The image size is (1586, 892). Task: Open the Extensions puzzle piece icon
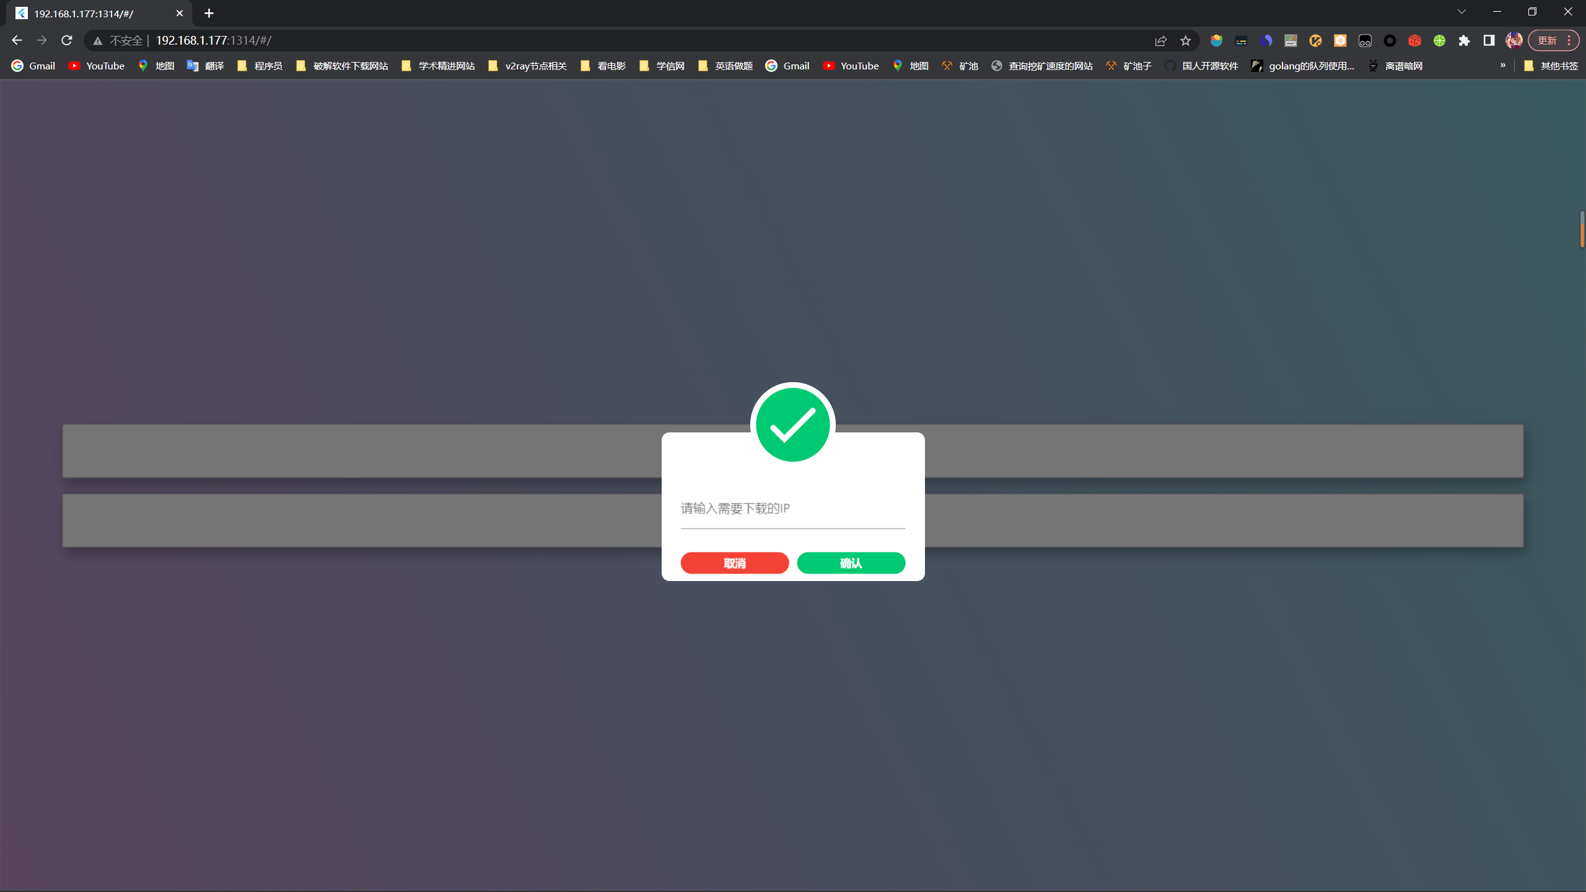pos(1464,40)
